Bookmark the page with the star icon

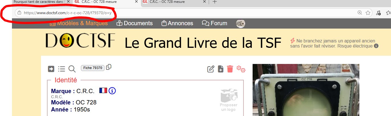368,13
